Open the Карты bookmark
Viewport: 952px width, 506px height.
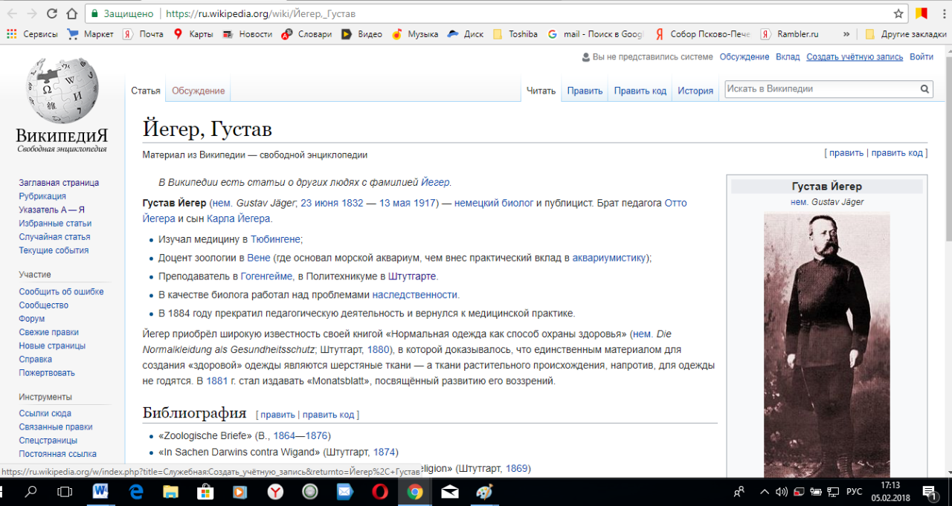(x=193, y=34)
